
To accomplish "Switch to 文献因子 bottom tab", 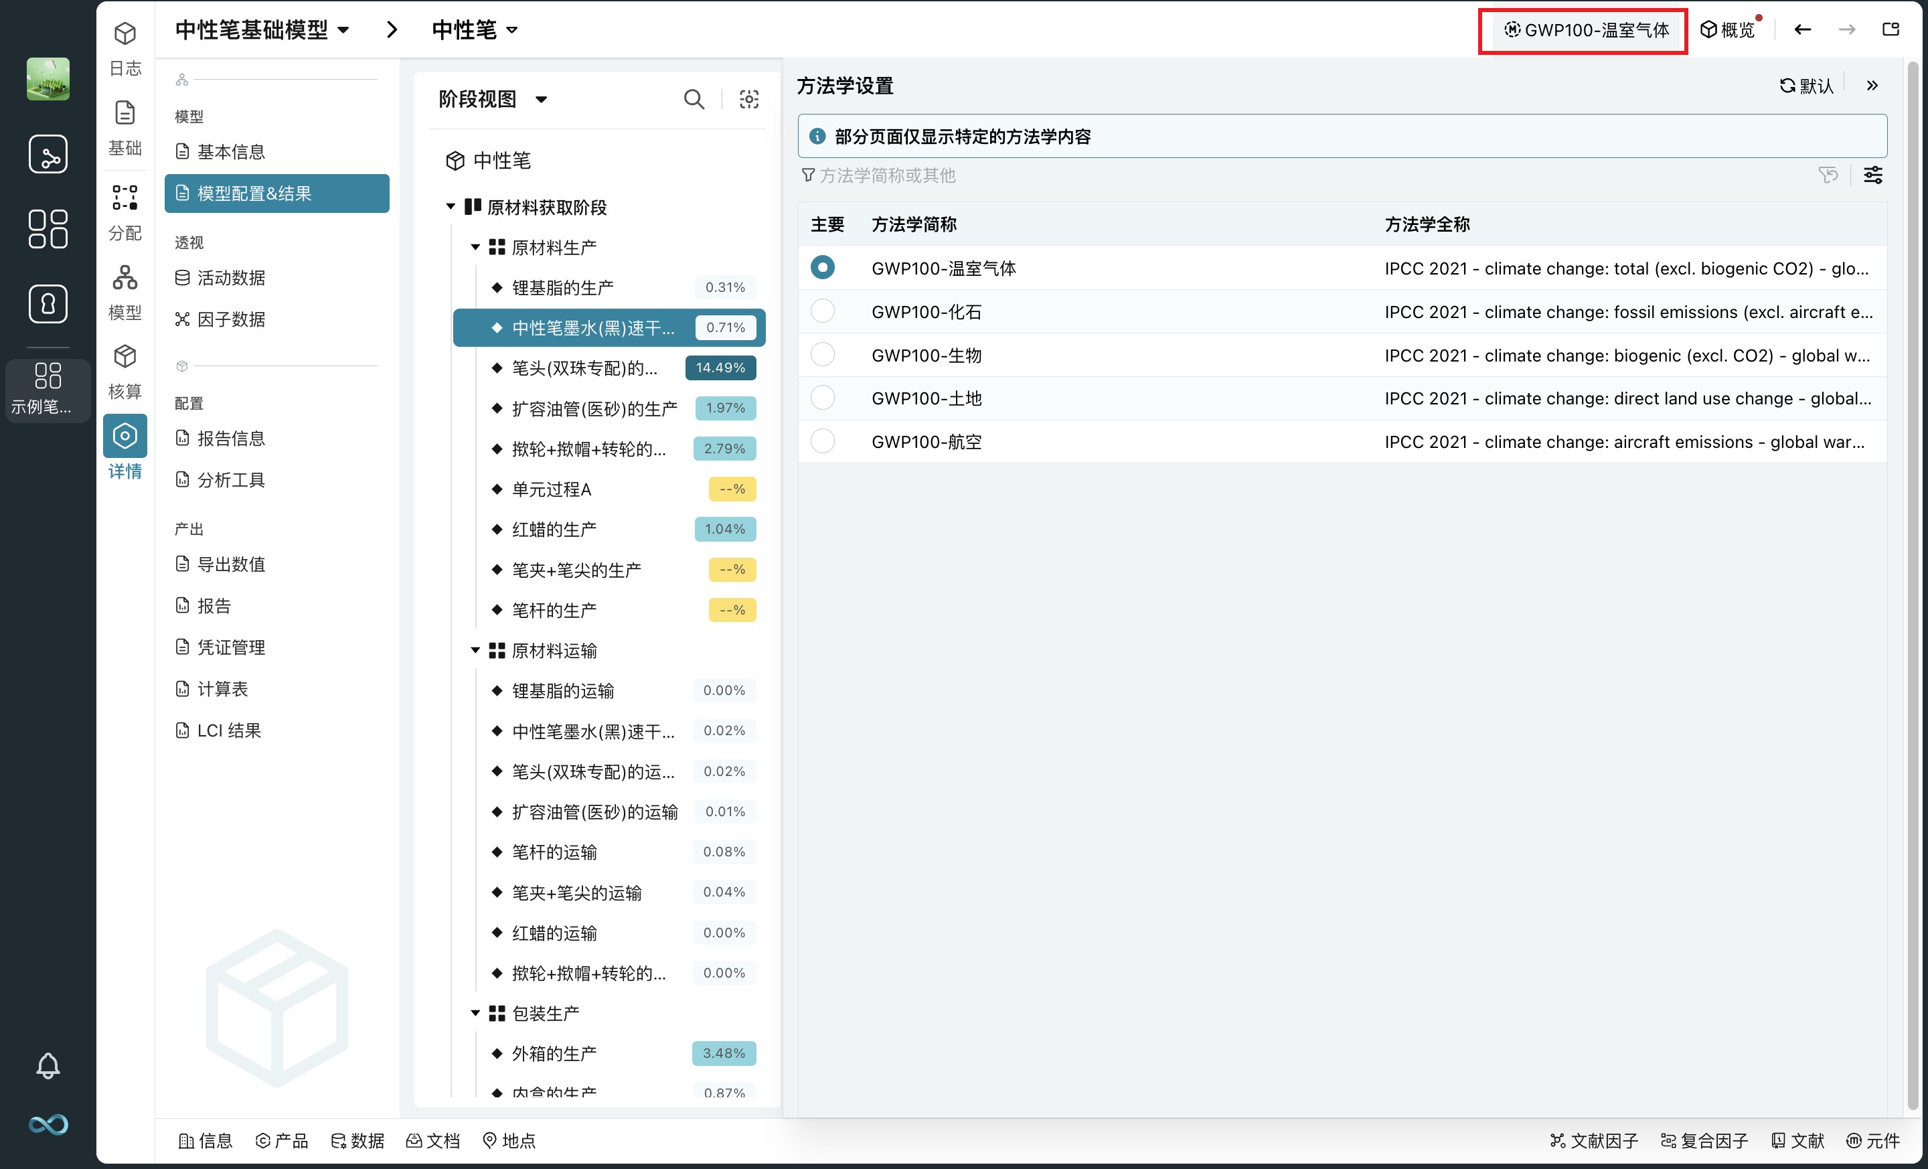I will coord(1594,1140).
